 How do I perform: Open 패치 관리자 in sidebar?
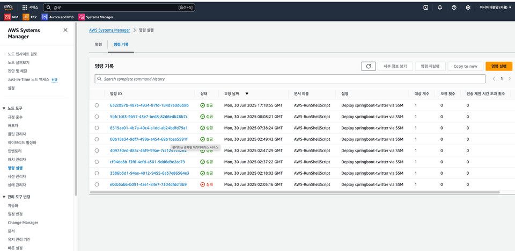pyautogui.click(x=17, y=160)
